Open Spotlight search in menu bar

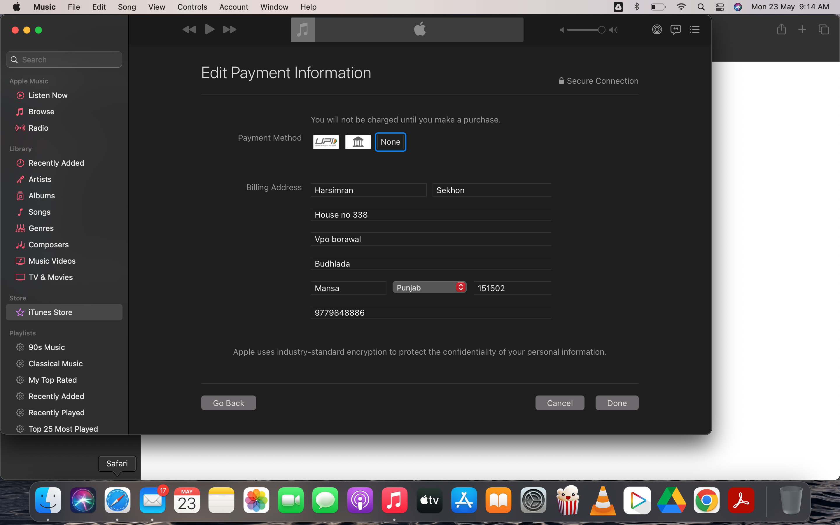tap(701, 7)
